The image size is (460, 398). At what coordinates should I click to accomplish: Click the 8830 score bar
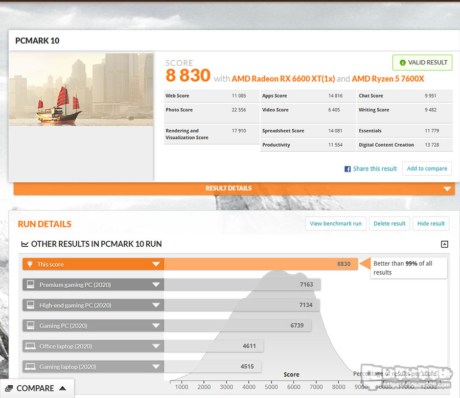pos(261,264)
